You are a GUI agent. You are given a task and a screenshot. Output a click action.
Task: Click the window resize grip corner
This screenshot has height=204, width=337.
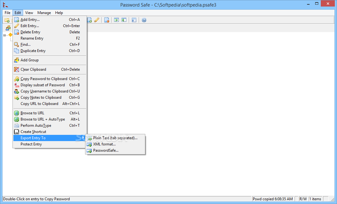pyautogui.click(x=332, y=199)
